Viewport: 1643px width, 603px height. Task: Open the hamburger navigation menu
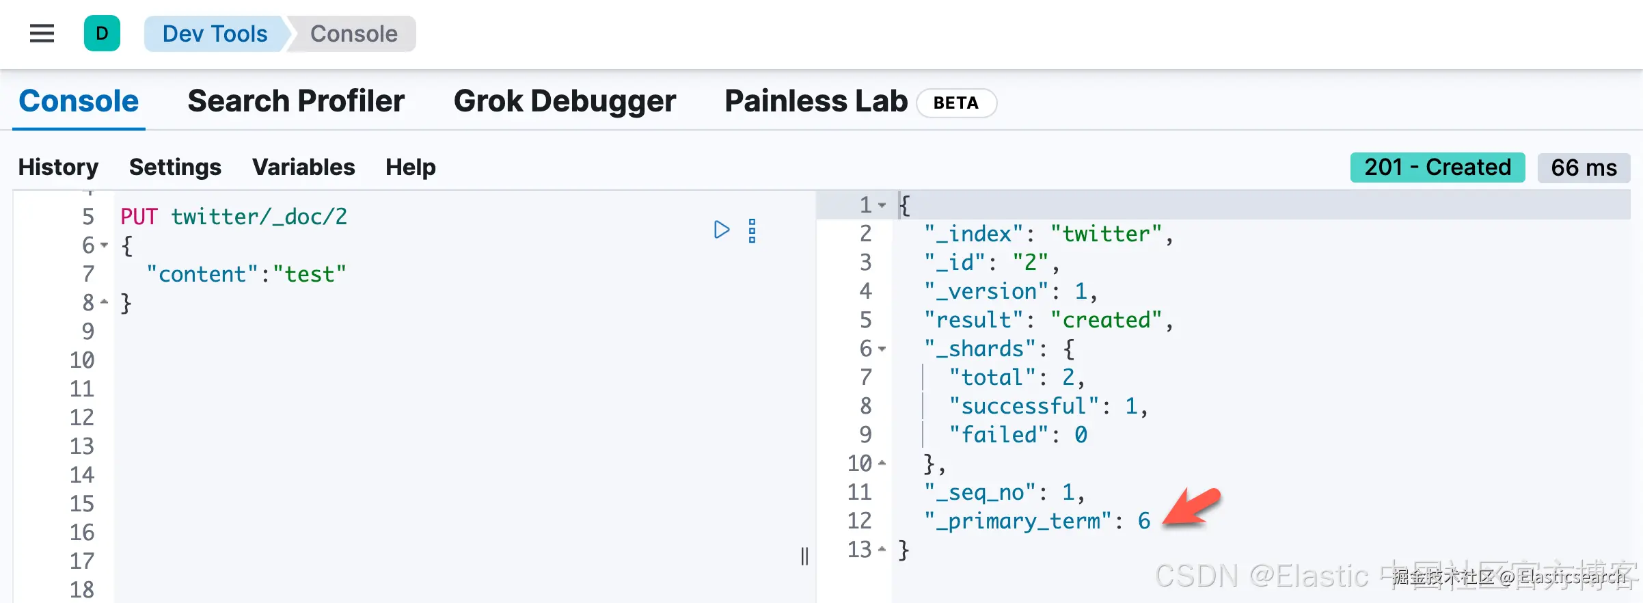tap(42, 33)
